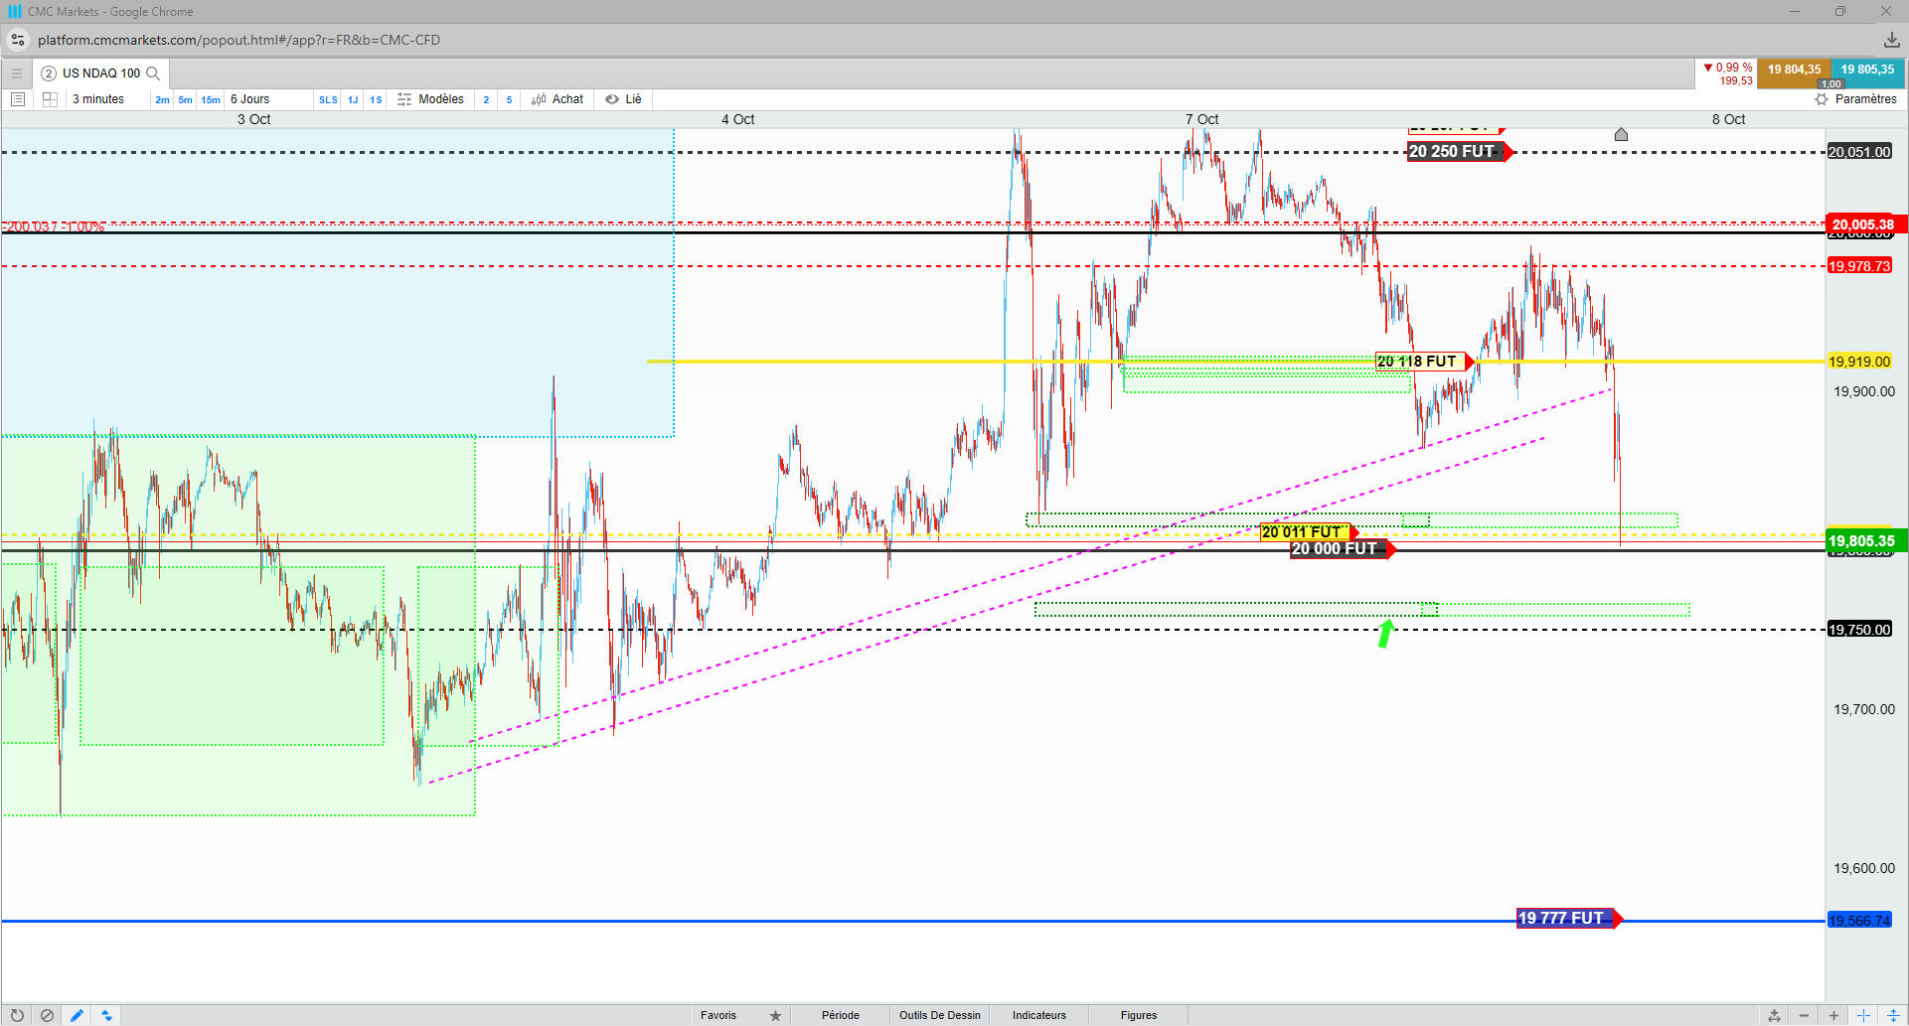Click the Chrome download icon

[x=1891, y=40]
